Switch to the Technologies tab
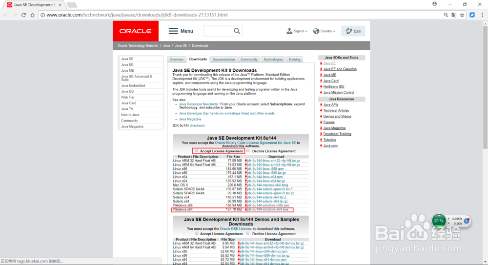Screen dimensions: 488x265 pyautogui.click(x=273, y=59)
